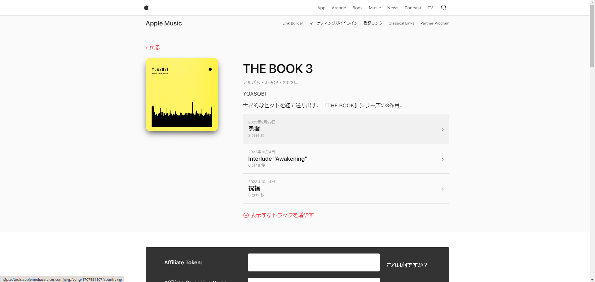Select the 祝福 track row
The height and width of the screenshot is (282, 595).
pos(346,189)
